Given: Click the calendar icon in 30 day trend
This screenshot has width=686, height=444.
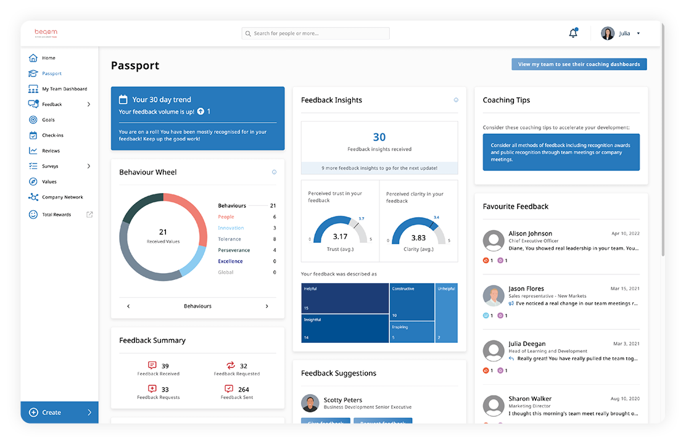Looking at the screenshot, I should click(x=123, y=99).
